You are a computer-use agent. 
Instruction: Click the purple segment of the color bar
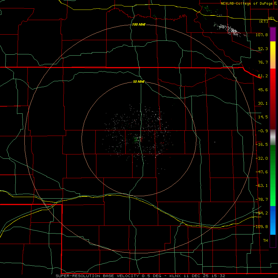coord(273,34)
